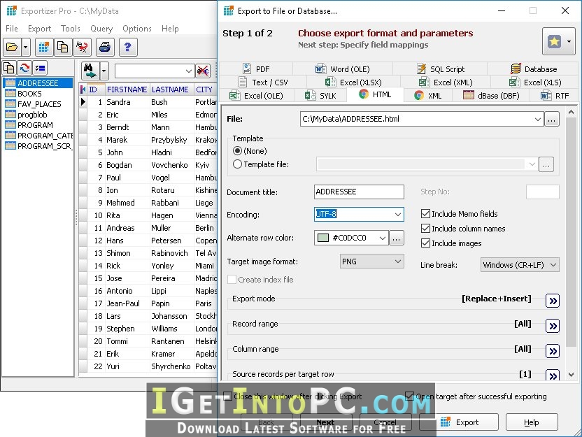The image size is (582, 437).
Task: Click the export grid icon in the main toolbar
Action: click(x=44, y=47)
